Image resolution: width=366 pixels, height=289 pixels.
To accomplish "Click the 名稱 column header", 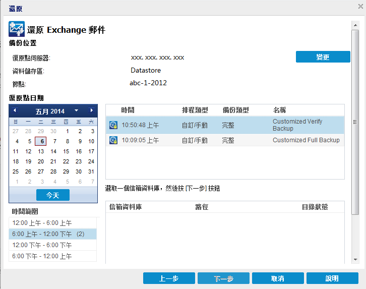I will coord(280,110).
